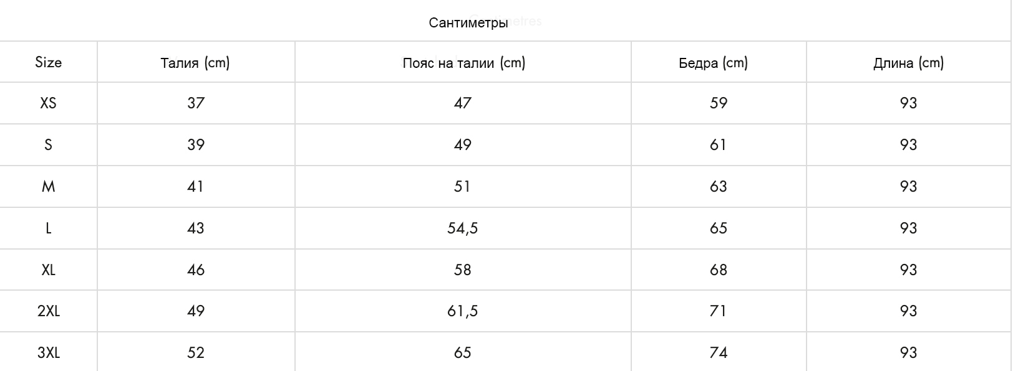This screenshot has height=371, width=1013.
Task: Select the XL size row label
Action: (x=48, y=270)
